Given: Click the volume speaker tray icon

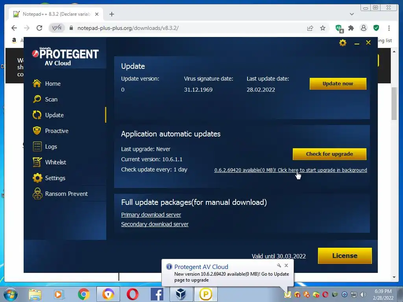Looking at the screenshot, I should tap(363, 294).
